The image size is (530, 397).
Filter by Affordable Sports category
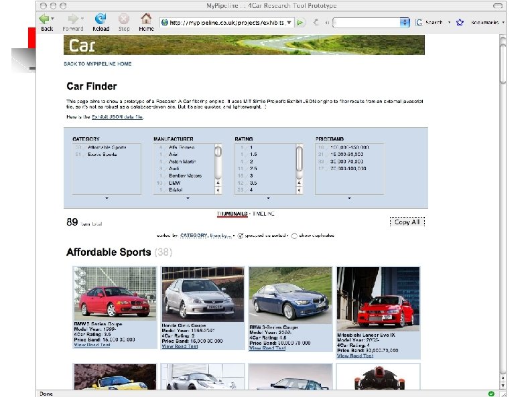(x=107, y=147)
